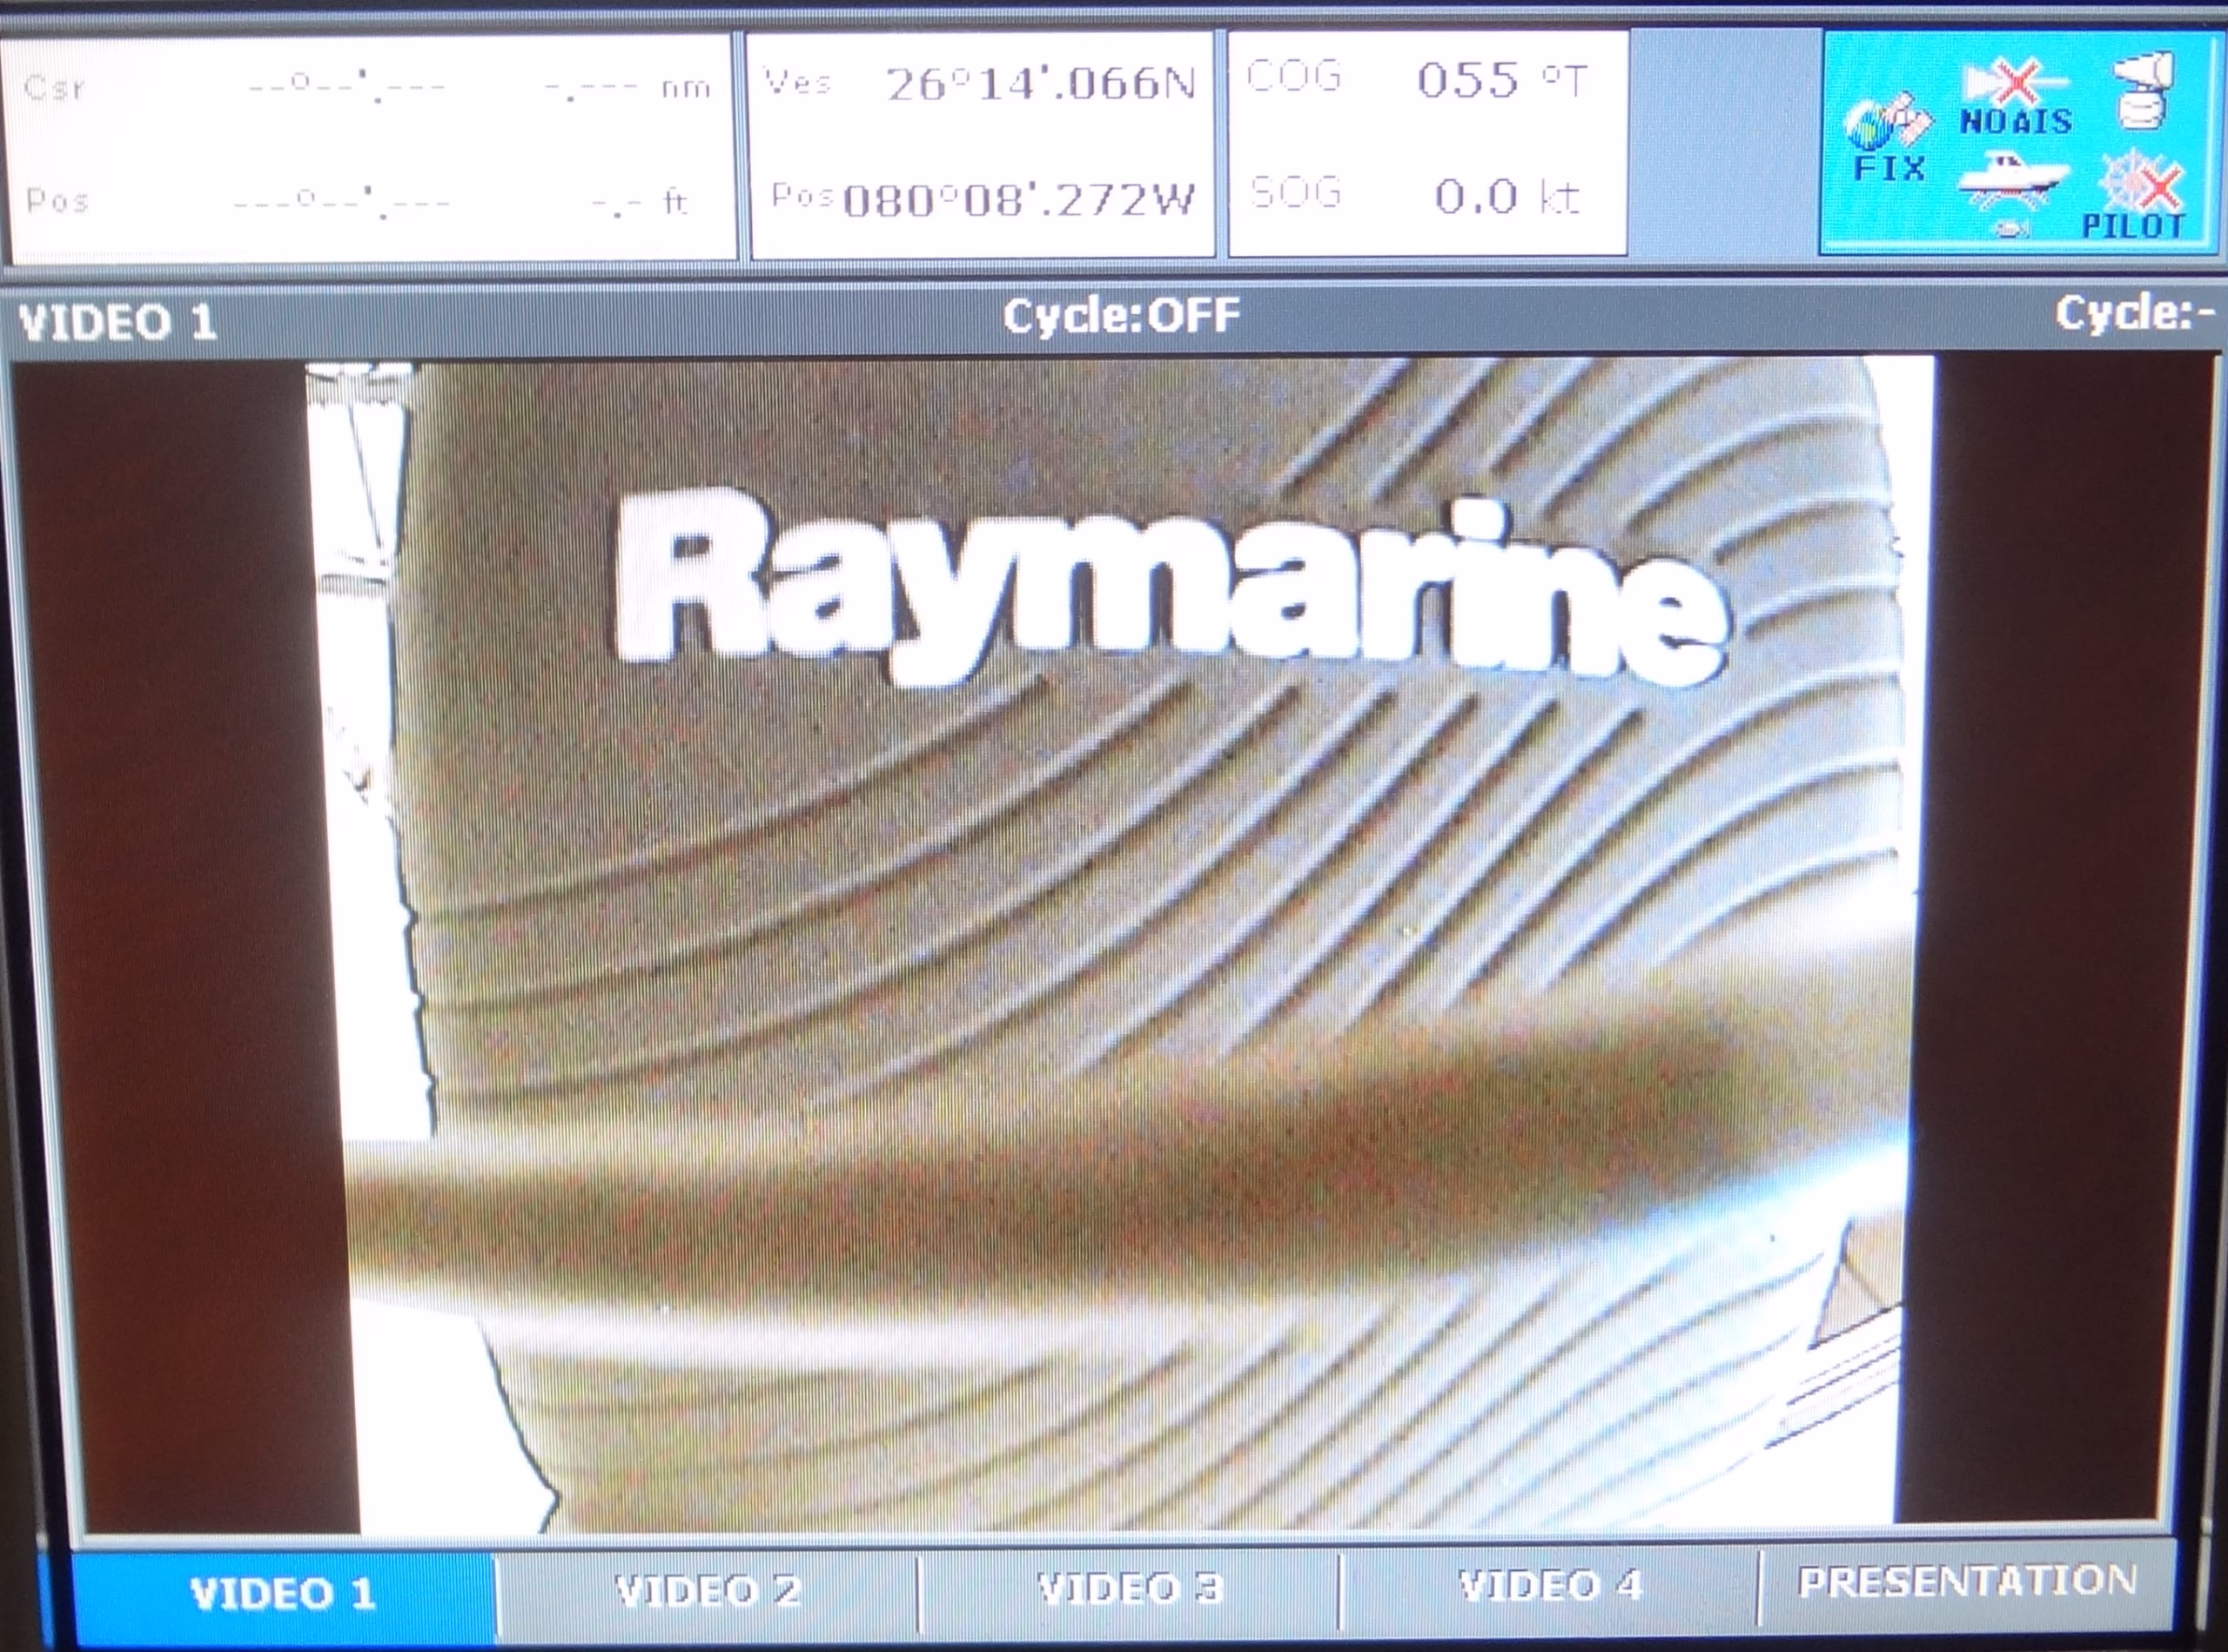Image resolution: width=2228 pixels, height=1652 pixels.
Task: Click the vessel longitude 080°08'.272W readout
Action: click(1018, 201)
